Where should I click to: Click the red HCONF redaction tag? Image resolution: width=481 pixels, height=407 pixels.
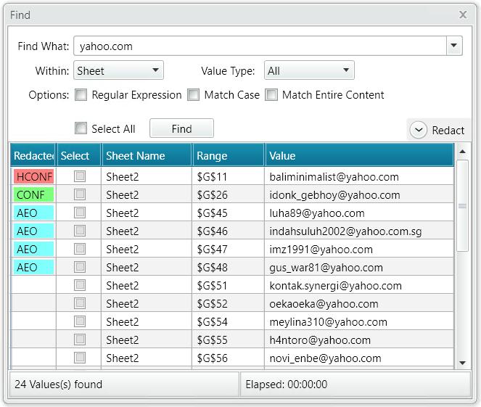pyautogui.click(x=34, y=177)
